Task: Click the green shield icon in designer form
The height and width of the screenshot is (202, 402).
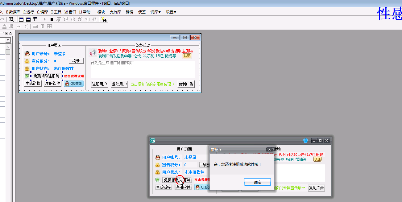Action: pyautogui.click(x=27, y=76)
